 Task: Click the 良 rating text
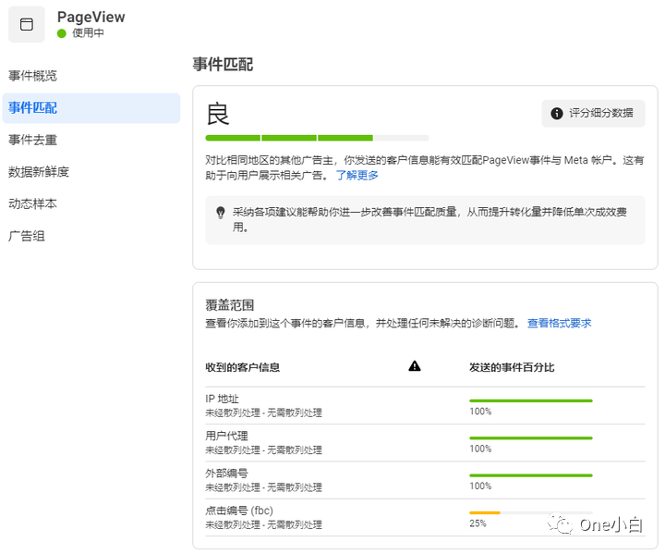coord(218,114)
